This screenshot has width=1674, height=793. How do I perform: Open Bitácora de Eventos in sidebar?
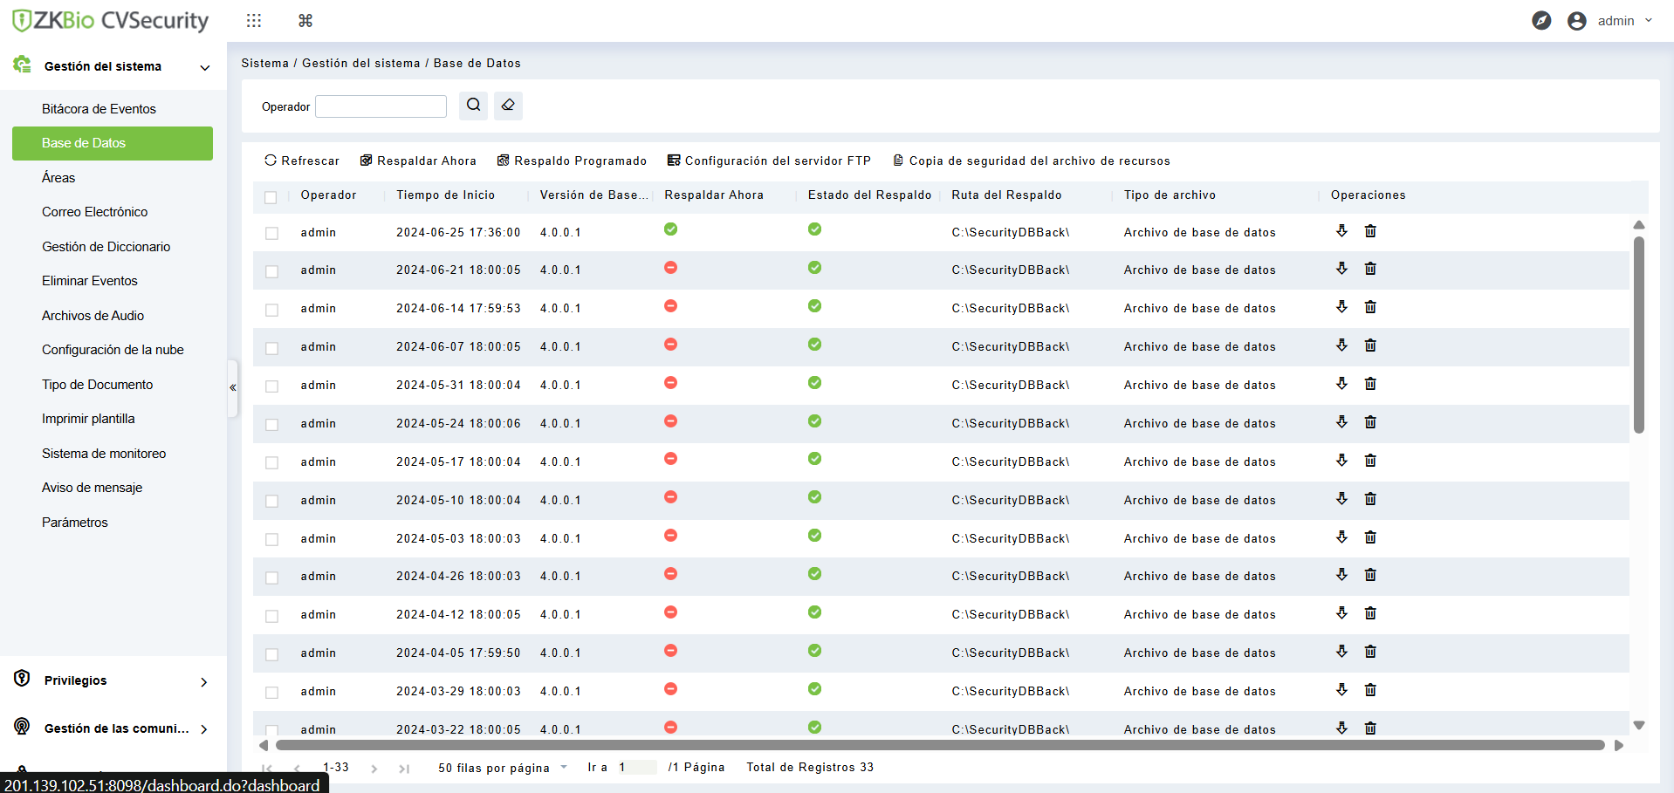point(99,109)
